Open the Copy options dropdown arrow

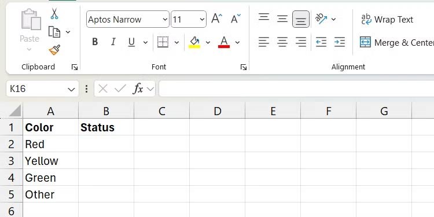pyautogui.click(x=68, y=32)
